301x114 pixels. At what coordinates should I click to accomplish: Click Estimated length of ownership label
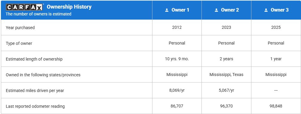click(x=34, y=59)
